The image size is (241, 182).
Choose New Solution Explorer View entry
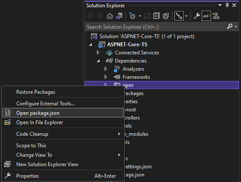tap(63, 164)
